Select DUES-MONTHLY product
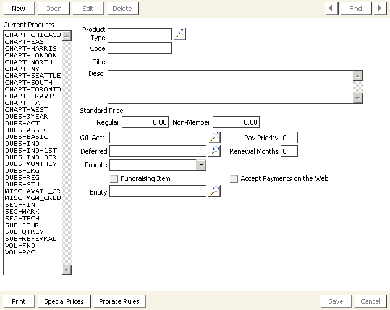The height and width of the screenshot is (310, 390). pos(33,164)
